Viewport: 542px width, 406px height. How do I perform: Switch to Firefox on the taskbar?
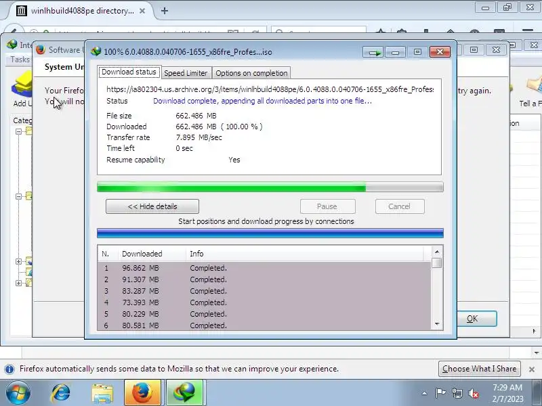click(x=142, y=393)
